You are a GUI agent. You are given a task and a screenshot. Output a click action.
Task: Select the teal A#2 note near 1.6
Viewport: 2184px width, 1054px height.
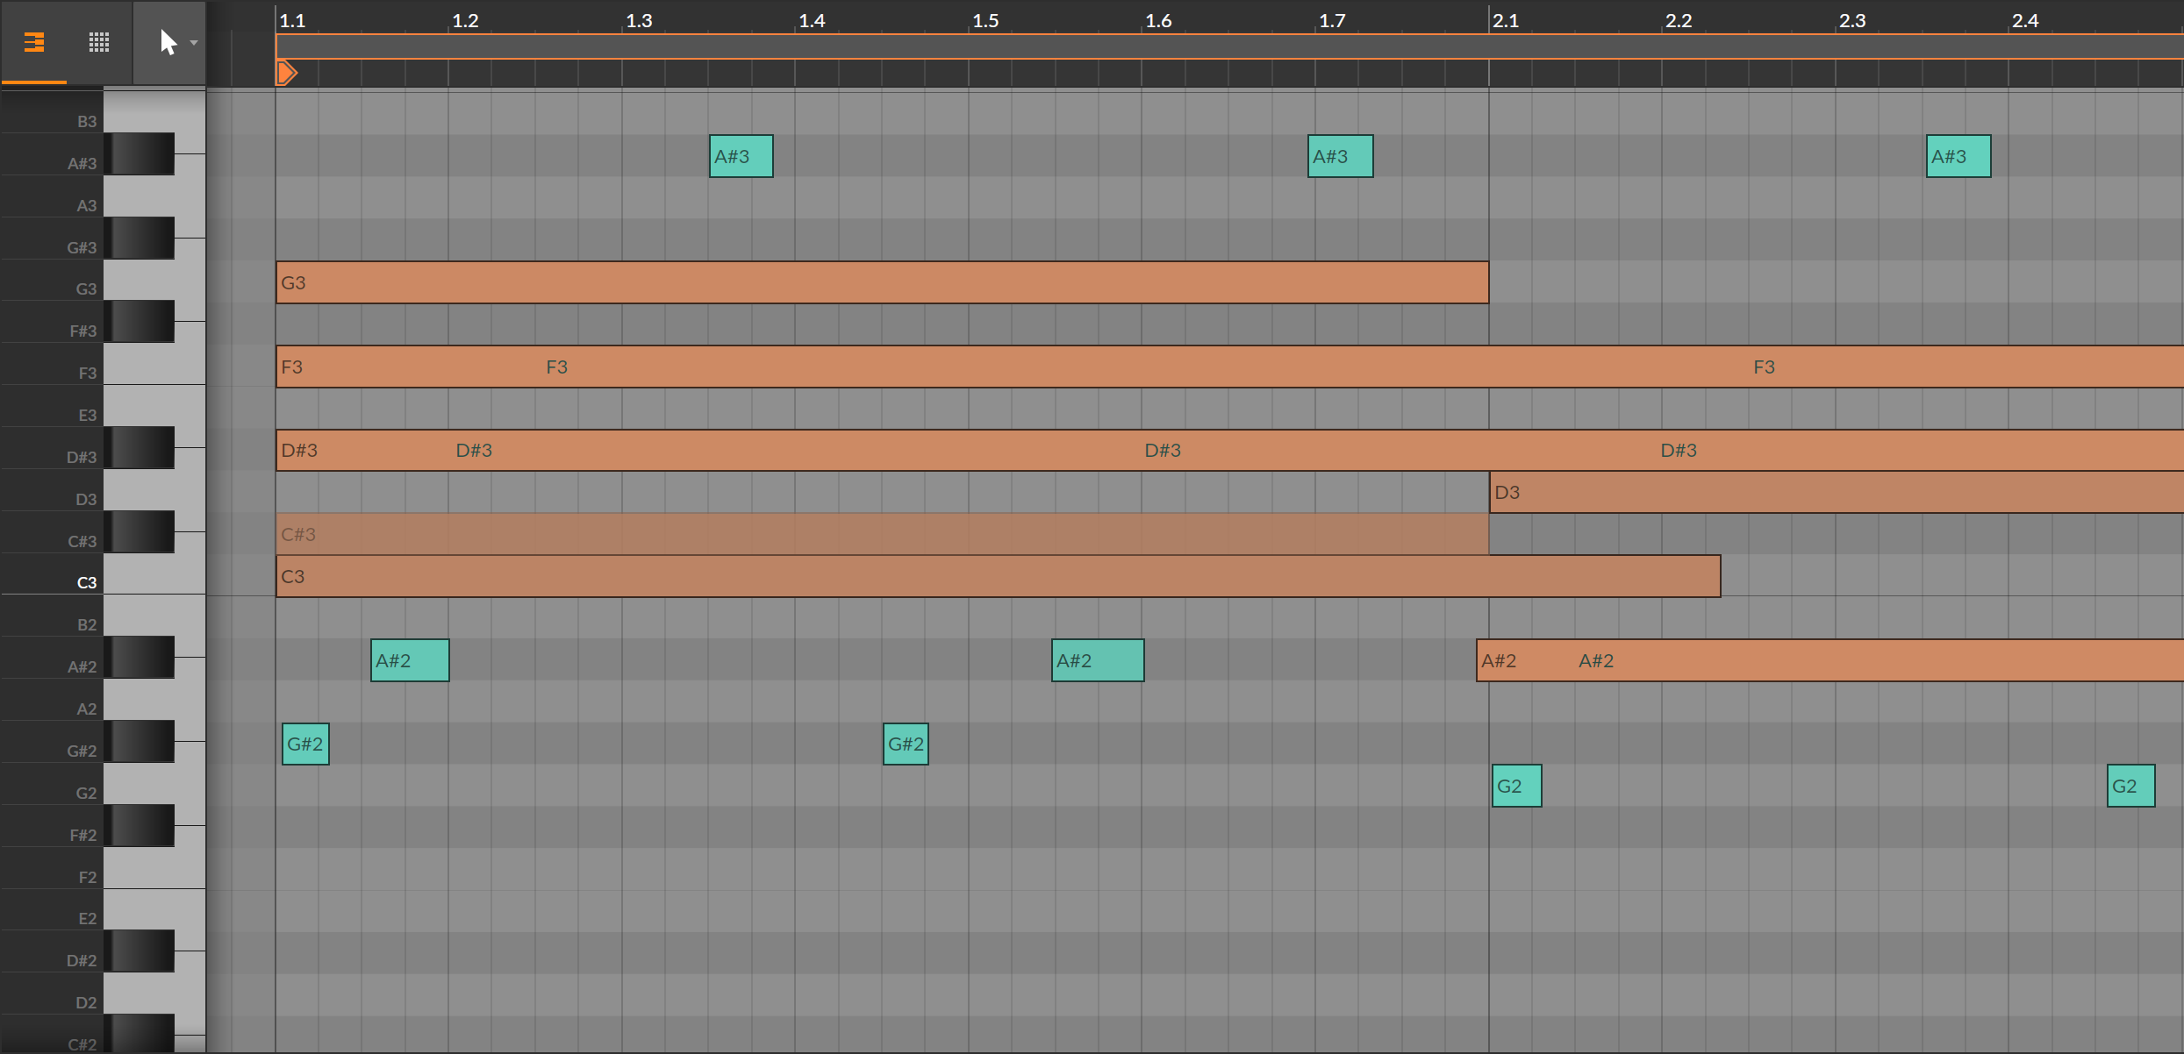tap(1098, 660)
